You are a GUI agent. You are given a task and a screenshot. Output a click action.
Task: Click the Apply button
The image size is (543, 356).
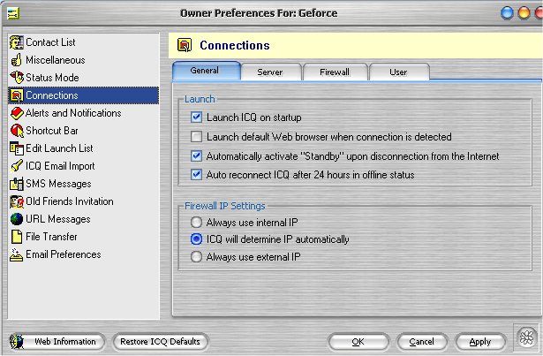pyautogui.click(x=480, y=342)
